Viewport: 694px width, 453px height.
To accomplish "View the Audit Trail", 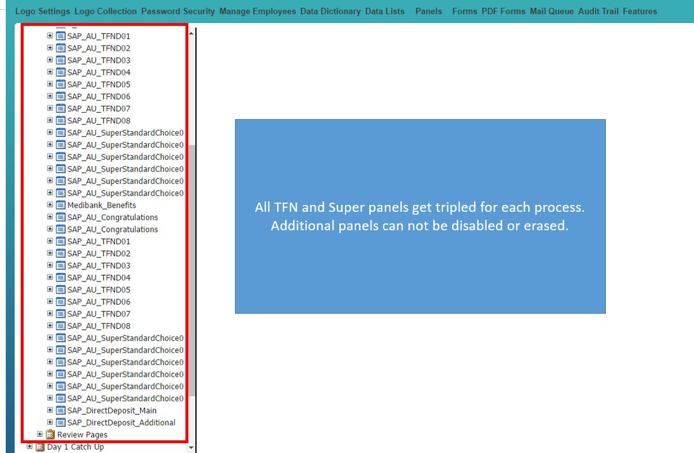I will (598, 11).
